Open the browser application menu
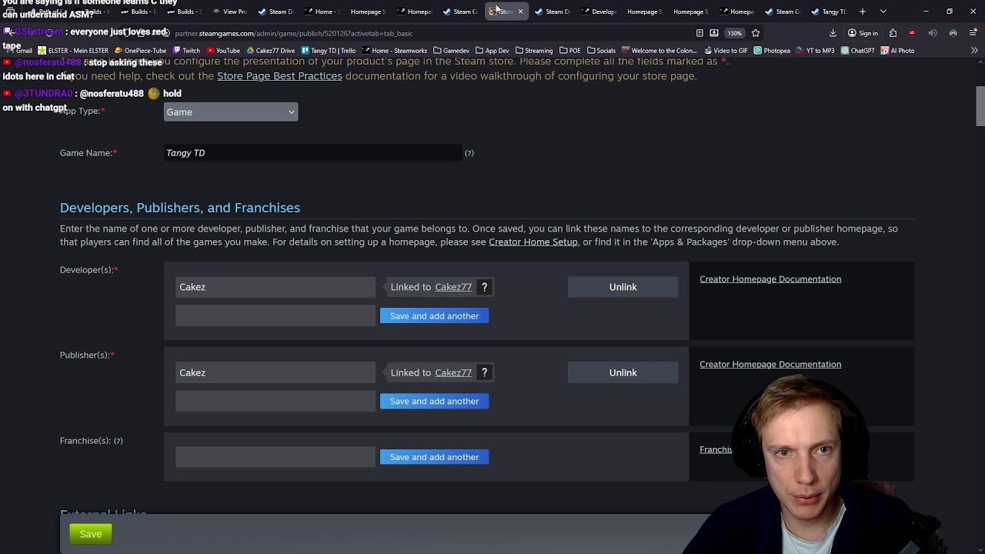This screenshot has height=554, width=985. coord(973,33)
